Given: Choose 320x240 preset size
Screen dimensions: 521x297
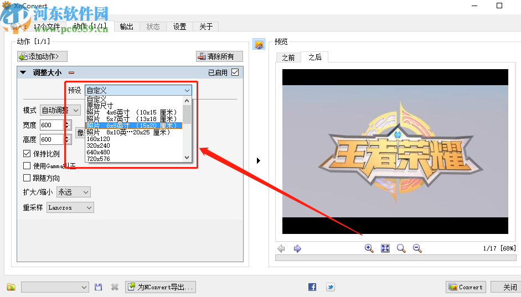Looking at the screenshot, I should (133, 145).
